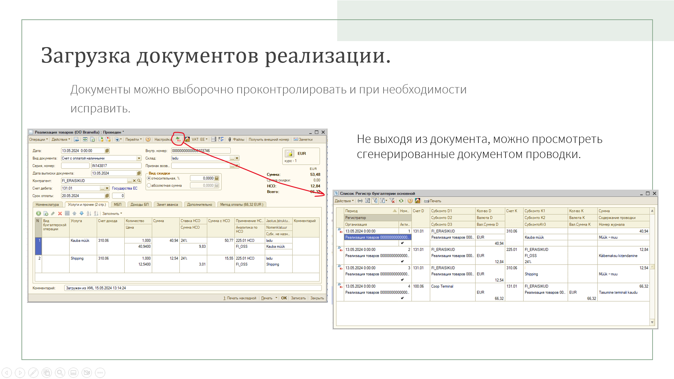Click the EUR currency icon button

pos(289,154)
